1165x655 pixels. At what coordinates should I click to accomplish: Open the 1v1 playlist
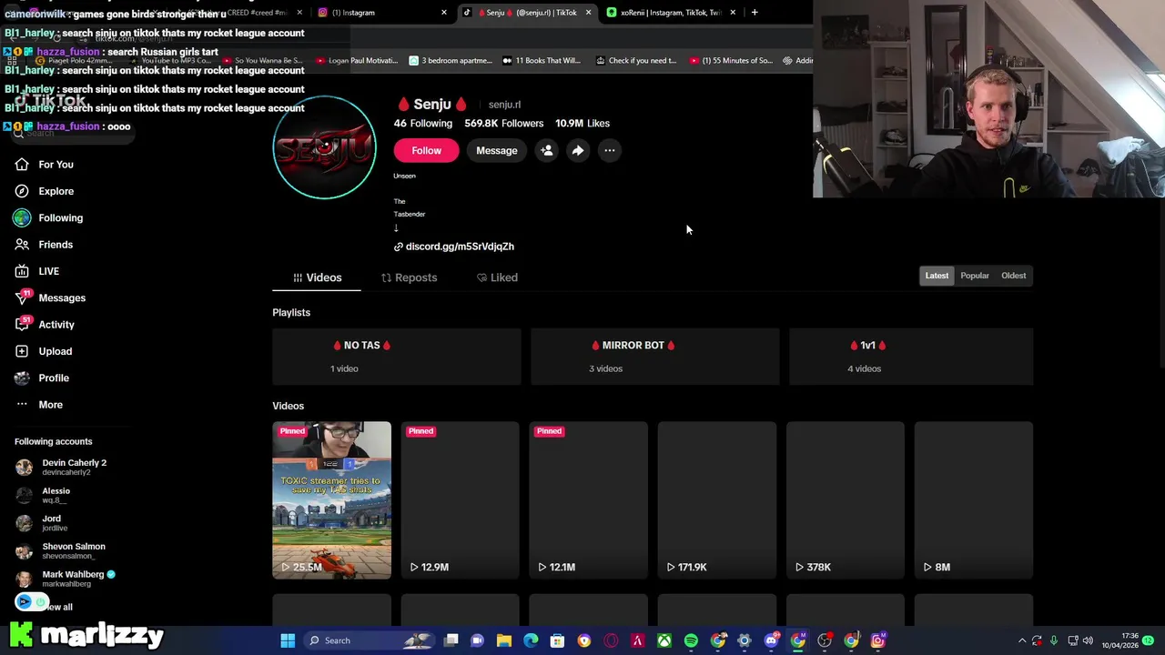(x=911, y=357)
